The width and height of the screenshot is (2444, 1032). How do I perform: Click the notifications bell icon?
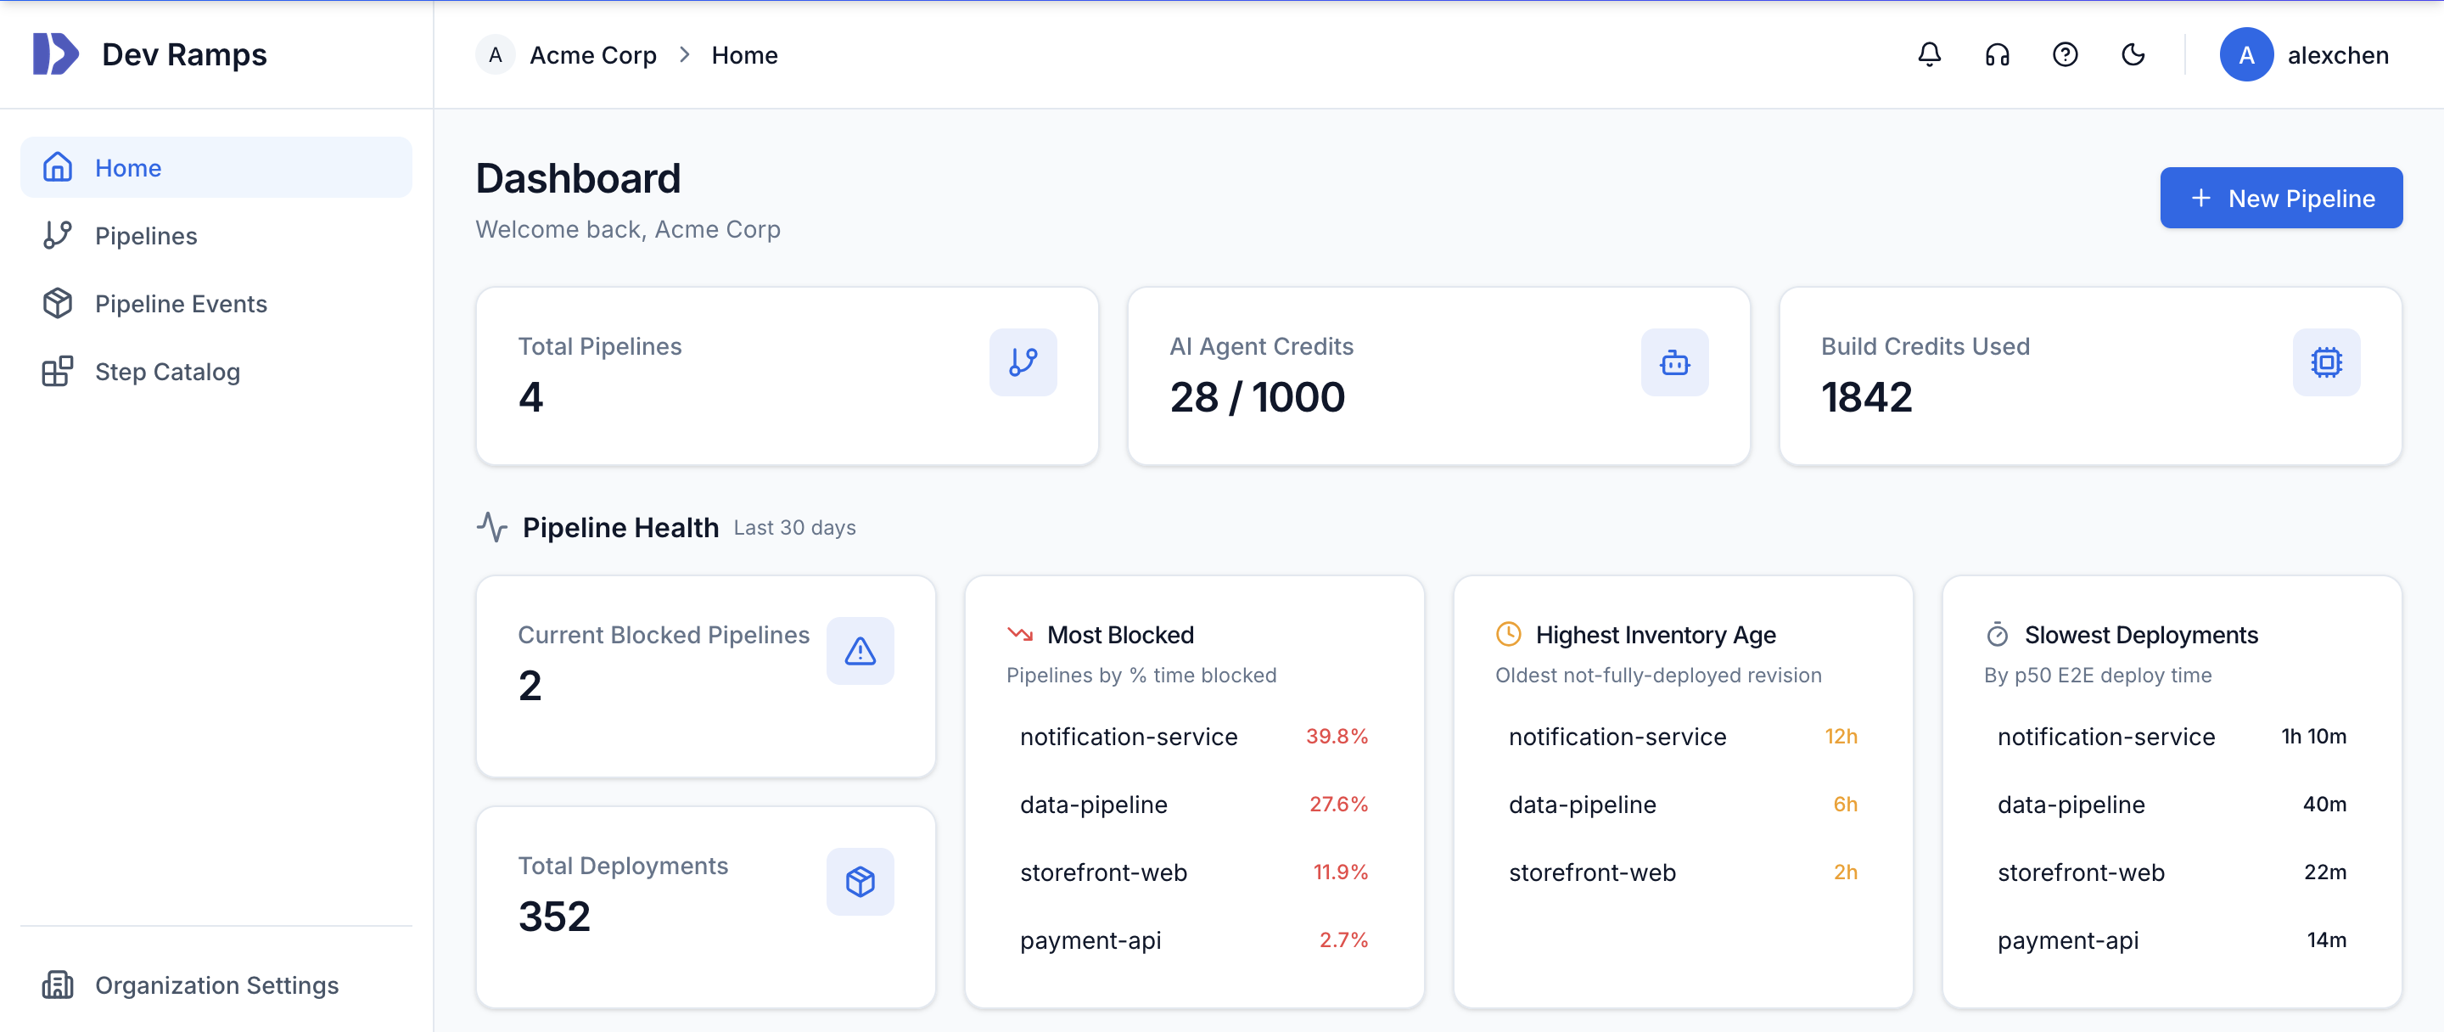[1929, 54]
